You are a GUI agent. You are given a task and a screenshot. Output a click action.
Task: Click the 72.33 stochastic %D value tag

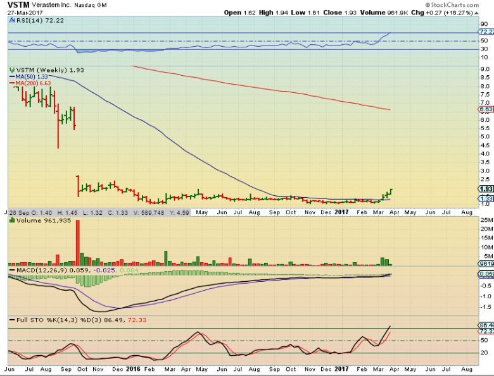click(486, 331)
